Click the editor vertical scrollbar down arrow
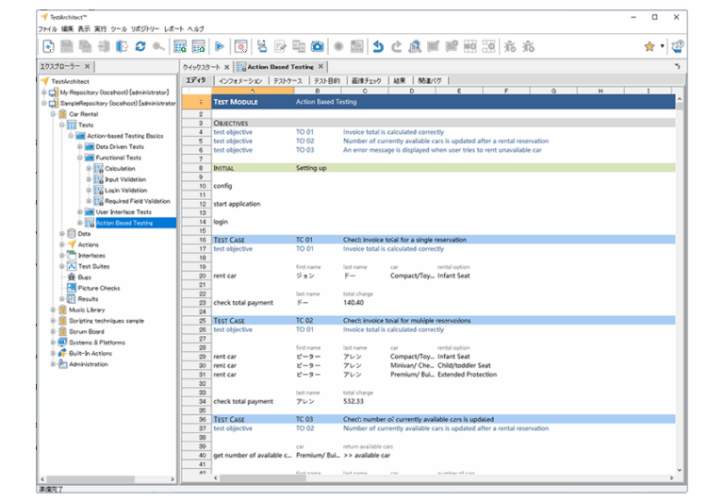The width and height of the screenshot is (724, 502). (679, 470)
